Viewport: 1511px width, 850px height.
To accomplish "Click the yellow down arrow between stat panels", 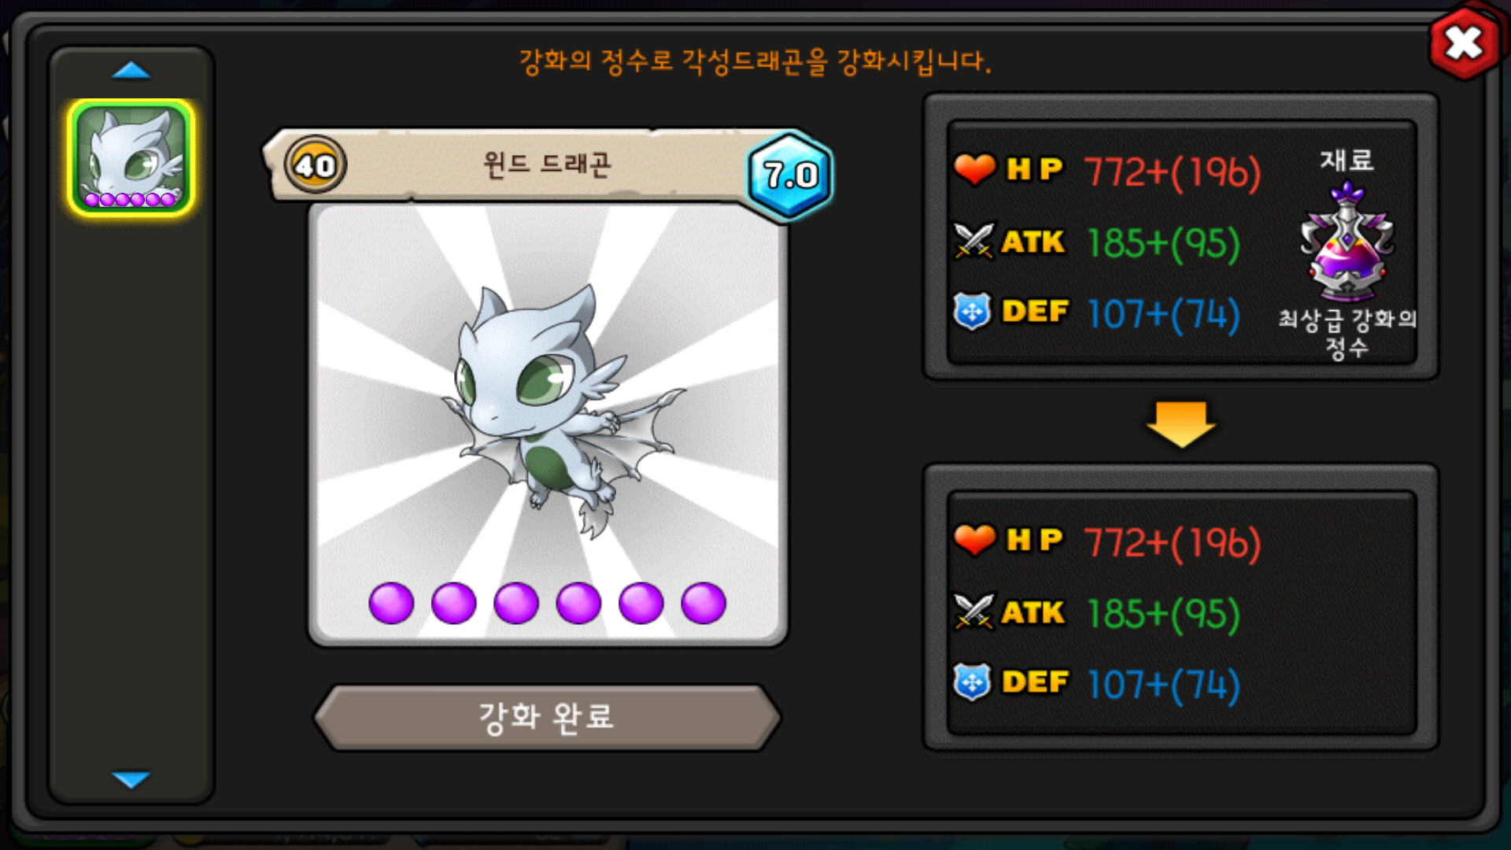I will [x=1180, y=425].
